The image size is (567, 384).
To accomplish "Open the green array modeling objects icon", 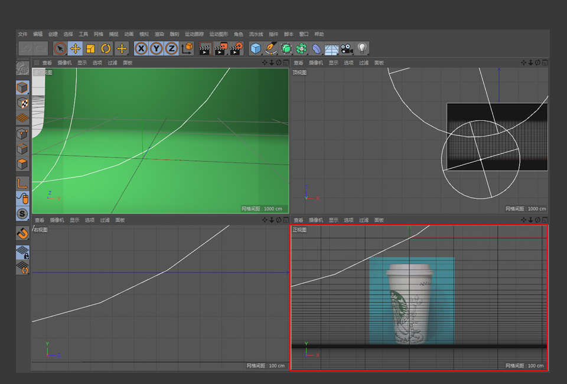I will pyautogui.click(x=301, y=48).
